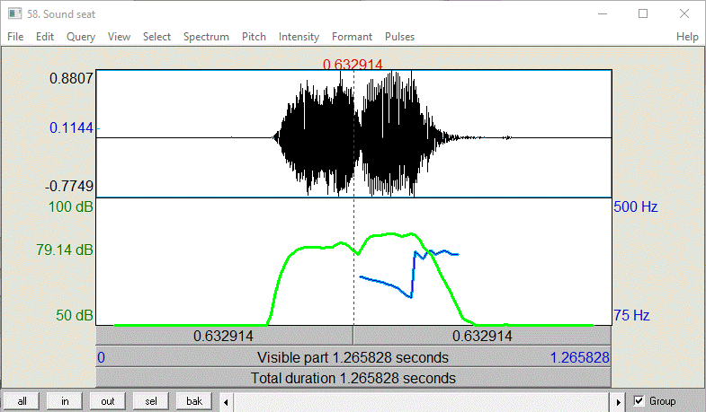This screenshot has width=706, height=412.
Task: Click the 'bak' zoom back button
Action: [x=194, y=401]
